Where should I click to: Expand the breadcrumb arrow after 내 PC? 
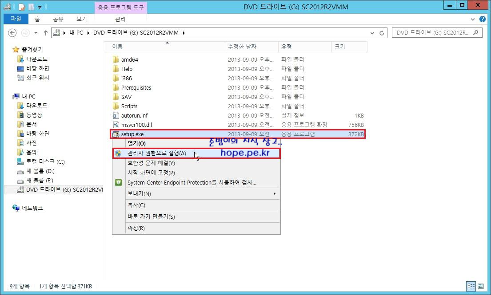(88, 33)
